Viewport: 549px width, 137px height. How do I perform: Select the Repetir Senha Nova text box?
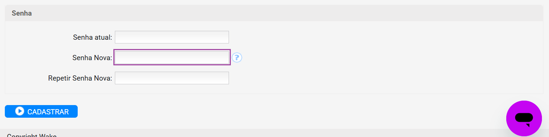[x=172, y=78]
